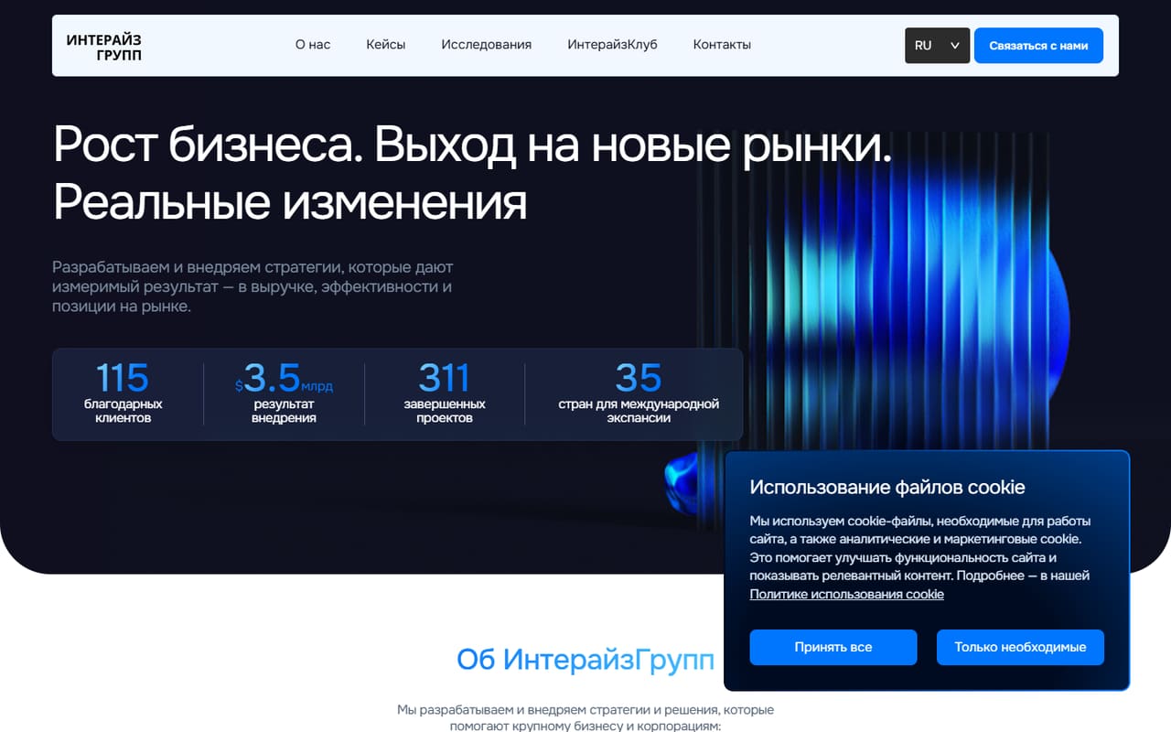Viewport: 1171px width, 732px height.
Task: Accept all cookies with Принять все
Action: coord(833,647)
